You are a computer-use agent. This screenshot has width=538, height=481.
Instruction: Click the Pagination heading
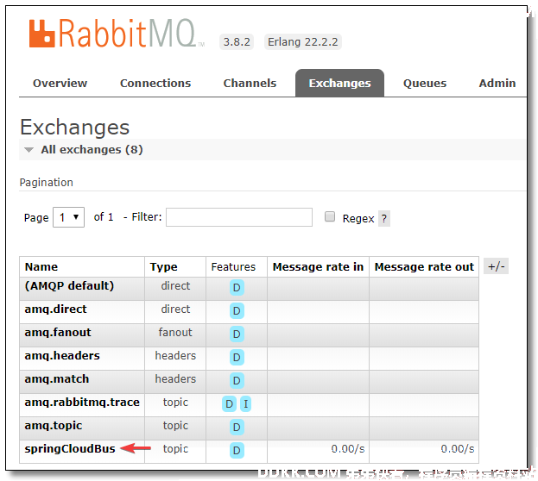point(47,183)
